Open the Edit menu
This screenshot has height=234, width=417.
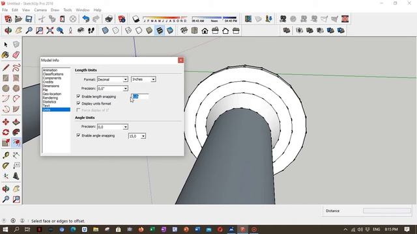click(15, 10)
